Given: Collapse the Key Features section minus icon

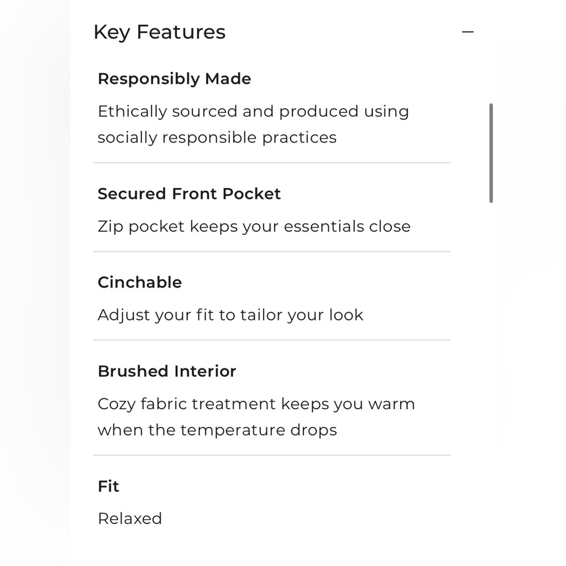Looking at the screenshot, I should (468, 32).
